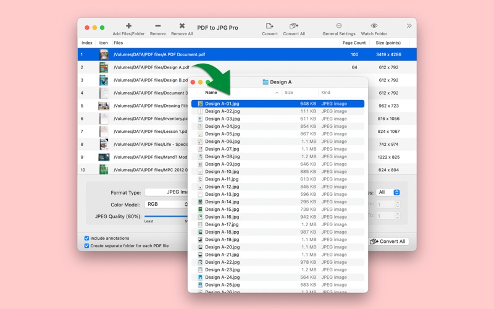The height and width of the screenshot is (309, 494).
Task: Open the pages All dropdown
Action: coord(388,192)
